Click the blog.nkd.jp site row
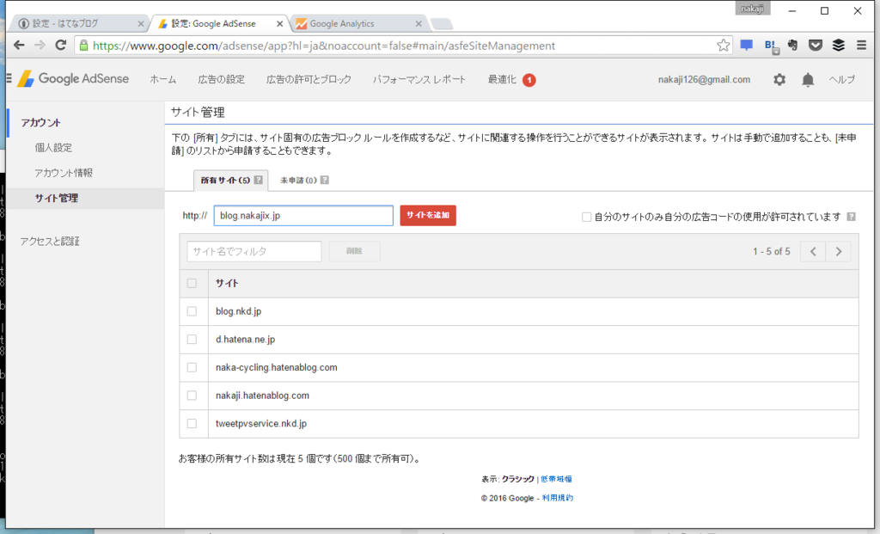Image resolution: width=880 pixels, height=534 pixels. coord(518,311)
